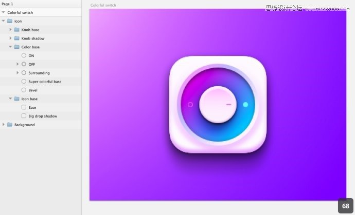This screenshot has height=215, width=355.
Task: Select the Knob shadow group name
Action: click(33, 38)
